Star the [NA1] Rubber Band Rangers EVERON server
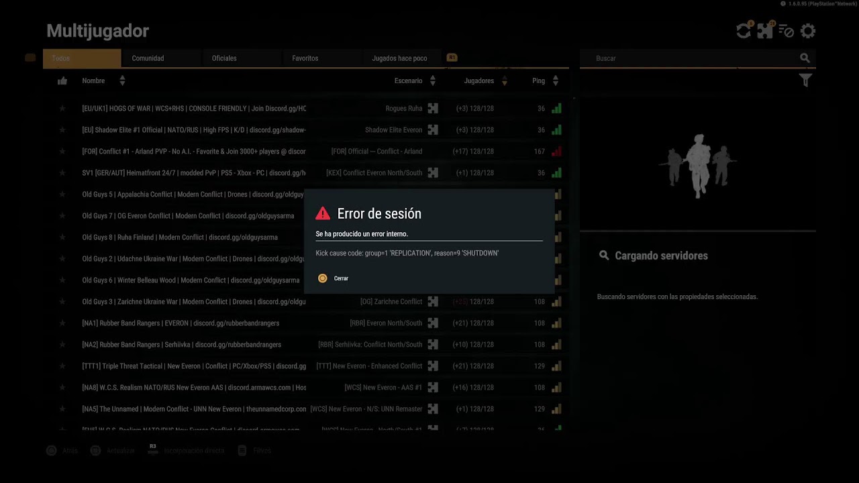 coord(62,323)
